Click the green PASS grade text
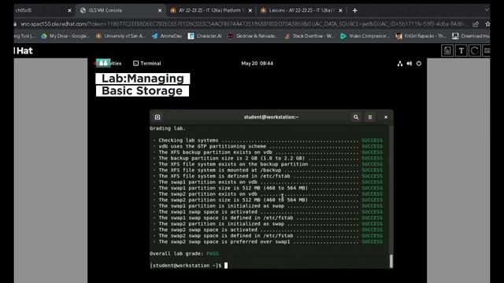 click(x=212, y=254)
